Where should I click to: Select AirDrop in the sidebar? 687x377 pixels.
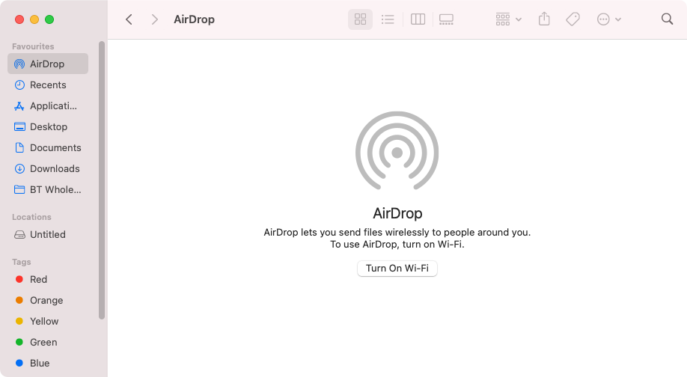point(48,64)
